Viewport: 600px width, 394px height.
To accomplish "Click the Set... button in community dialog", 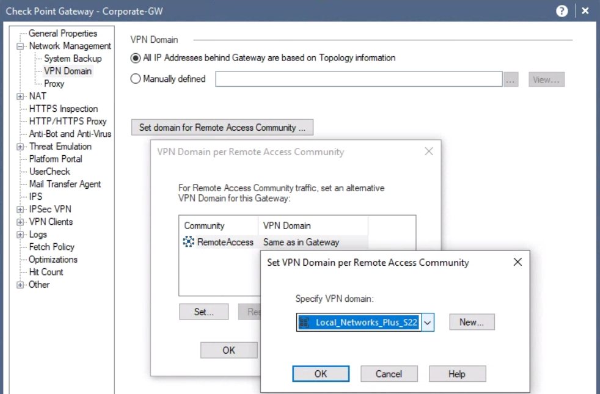I will [x=203, y=312].
